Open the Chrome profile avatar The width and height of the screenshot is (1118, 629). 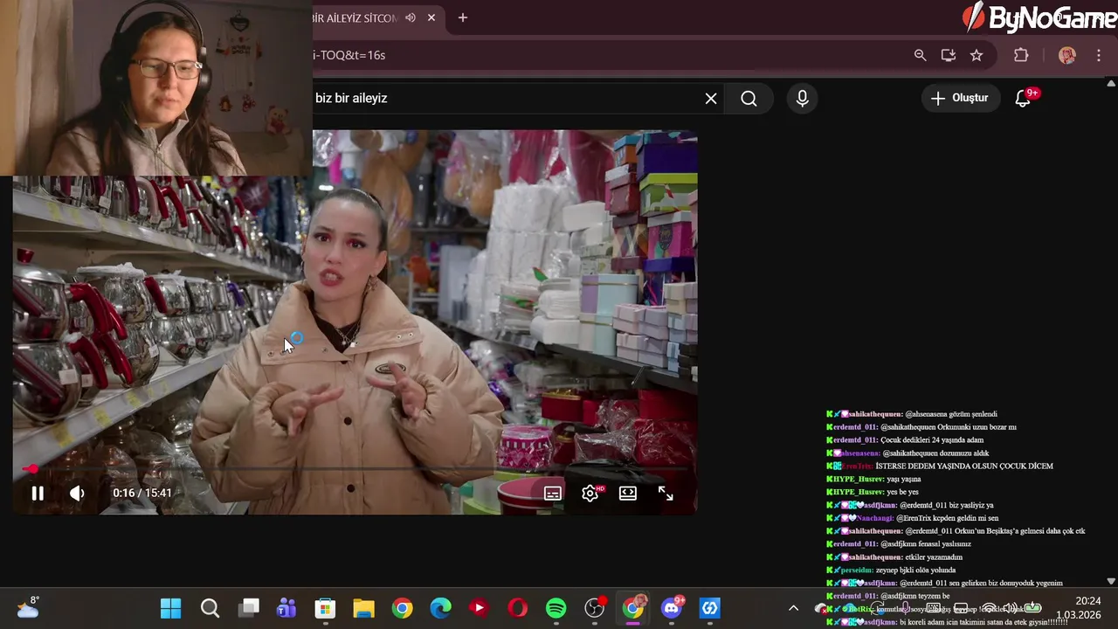[x=1066, y=55]
